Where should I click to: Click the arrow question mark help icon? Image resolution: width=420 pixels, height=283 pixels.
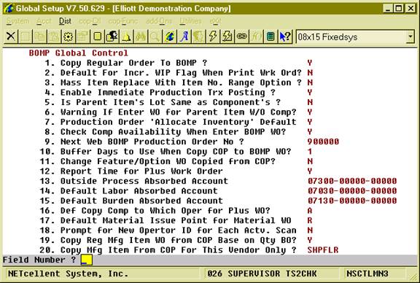(x=285, y=36)
